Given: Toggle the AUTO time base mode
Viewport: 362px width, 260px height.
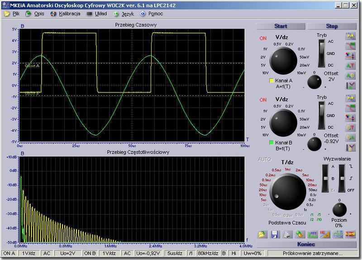Looking at the screenshot, I should point(264,159).
